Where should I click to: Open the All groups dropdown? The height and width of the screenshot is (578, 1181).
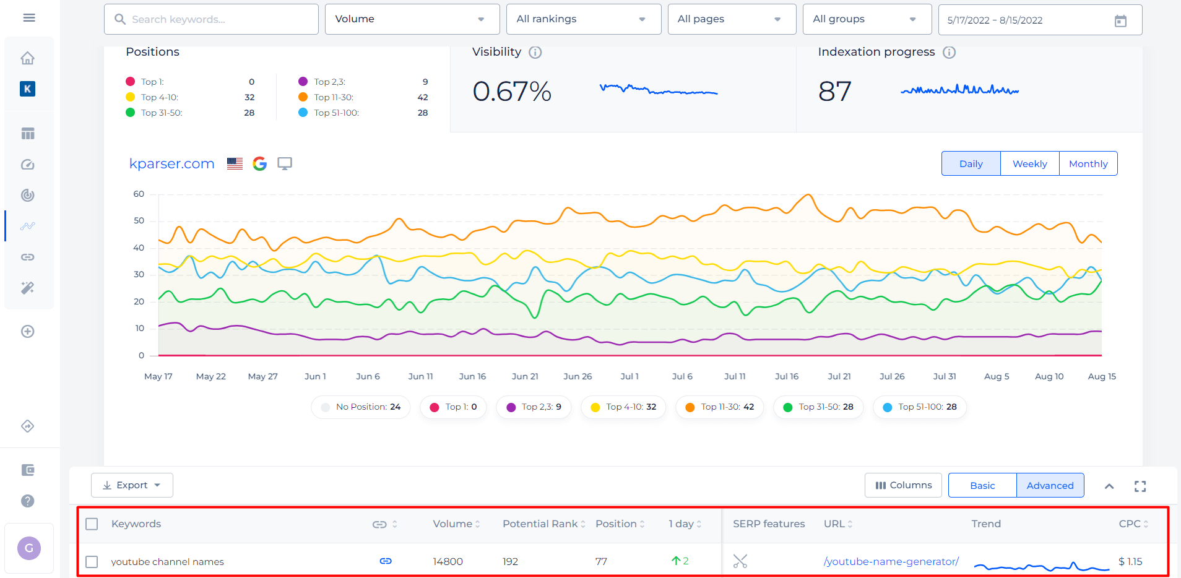coord(867,19)
